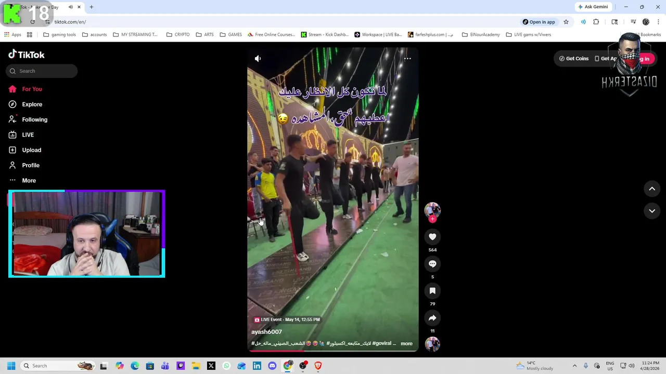666x374 pixels.
Task: Open the ARTS bookmark folder
Action: click(x=205, y=35)
